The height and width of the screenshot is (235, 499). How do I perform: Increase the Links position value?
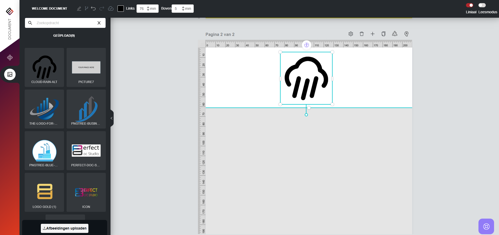(148, 7)
